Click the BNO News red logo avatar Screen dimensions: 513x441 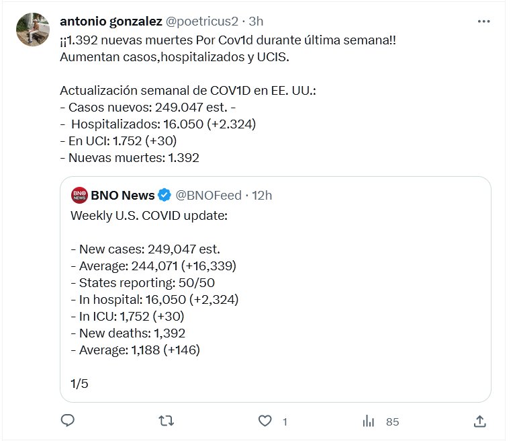[79, 196]
